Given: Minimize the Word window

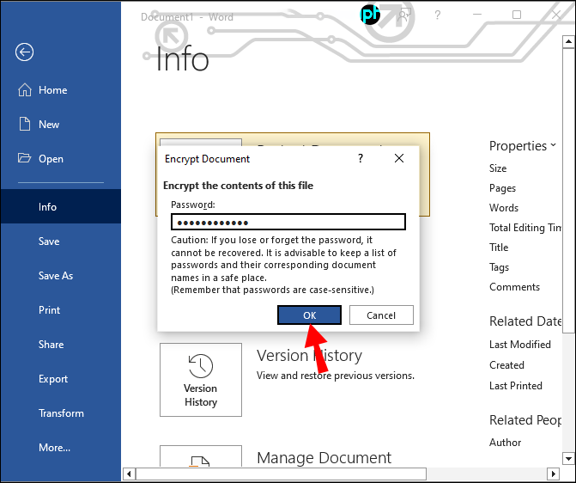Looking at the screenshot, I should pyautogui.click(x=477, y=15).
